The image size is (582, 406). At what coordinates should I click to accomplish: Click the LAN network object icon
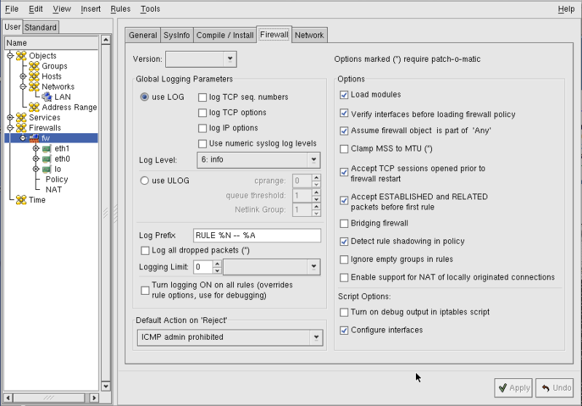click(x=47, y=97)
